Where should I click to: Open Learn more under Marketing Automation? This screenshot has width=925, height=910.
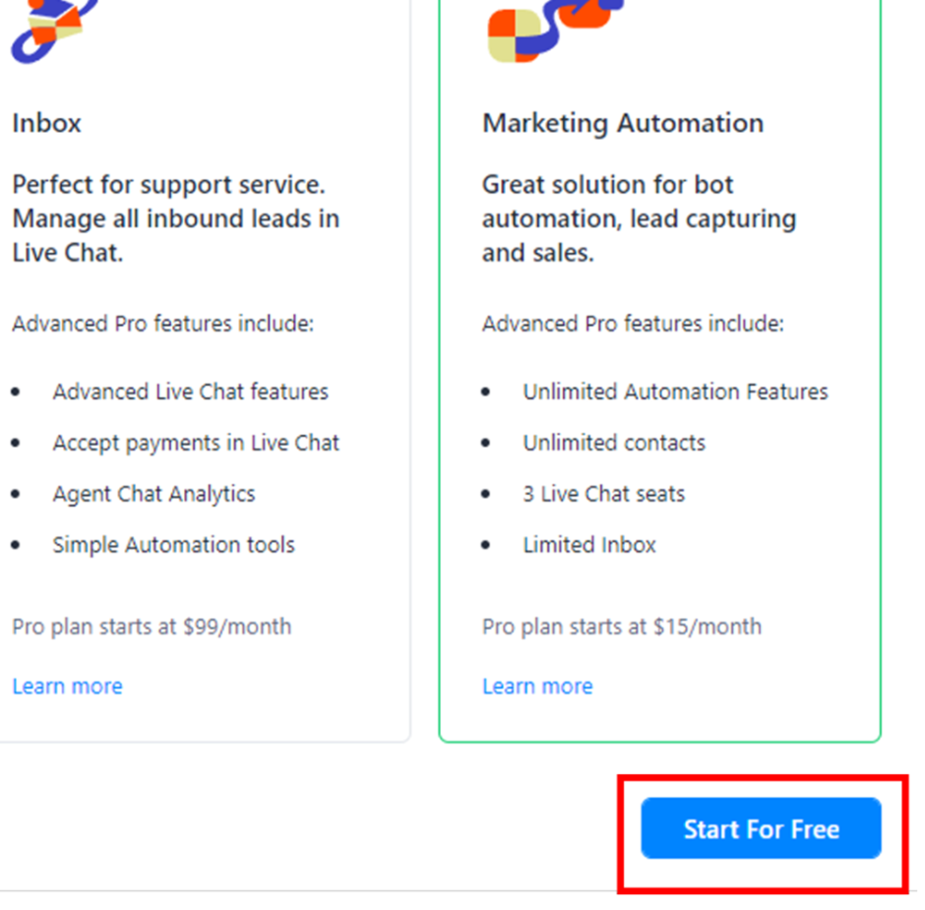point(537,687)
